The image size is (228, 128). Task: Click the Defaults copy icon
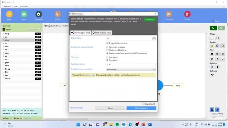(212, 75)
